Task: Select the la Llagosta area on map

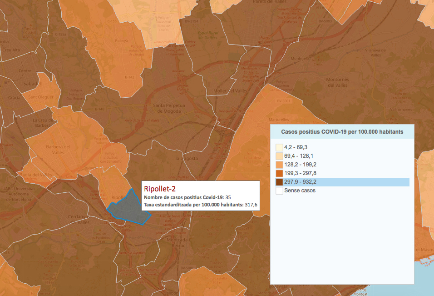Action: click(187, 158)
